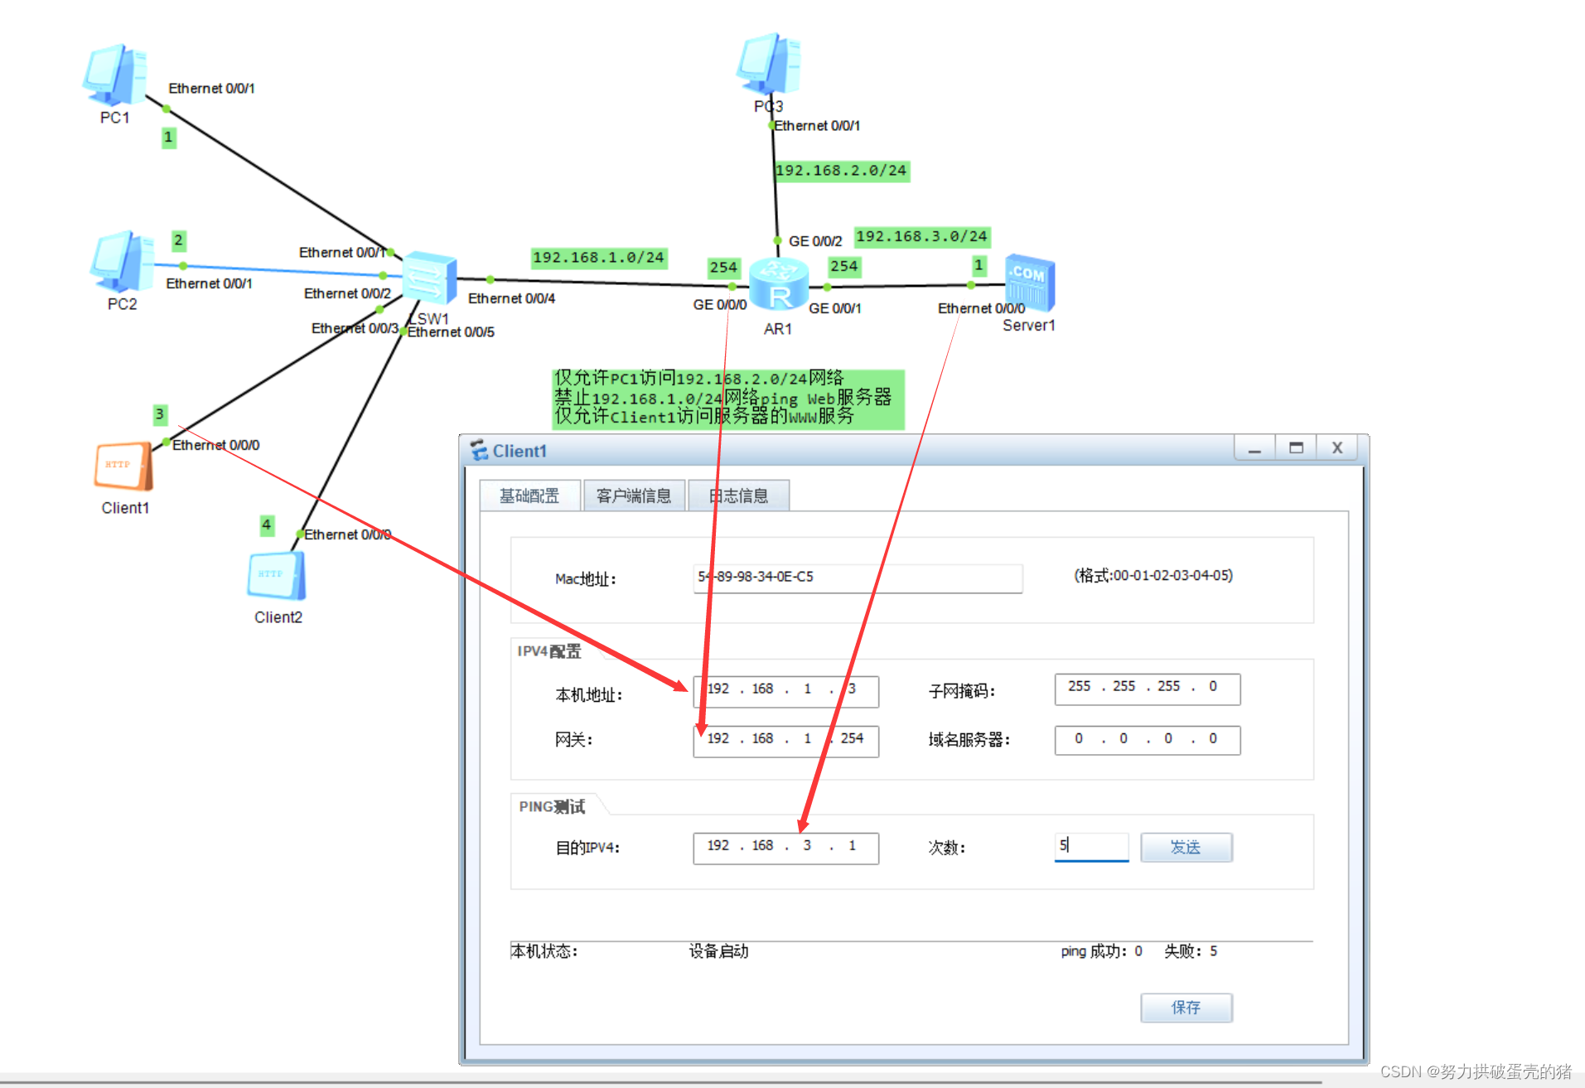Viewport: 1585px width, 1088px height.
Task: Click the 子网掩码 subnet mask field
Action: (1146, 689)
